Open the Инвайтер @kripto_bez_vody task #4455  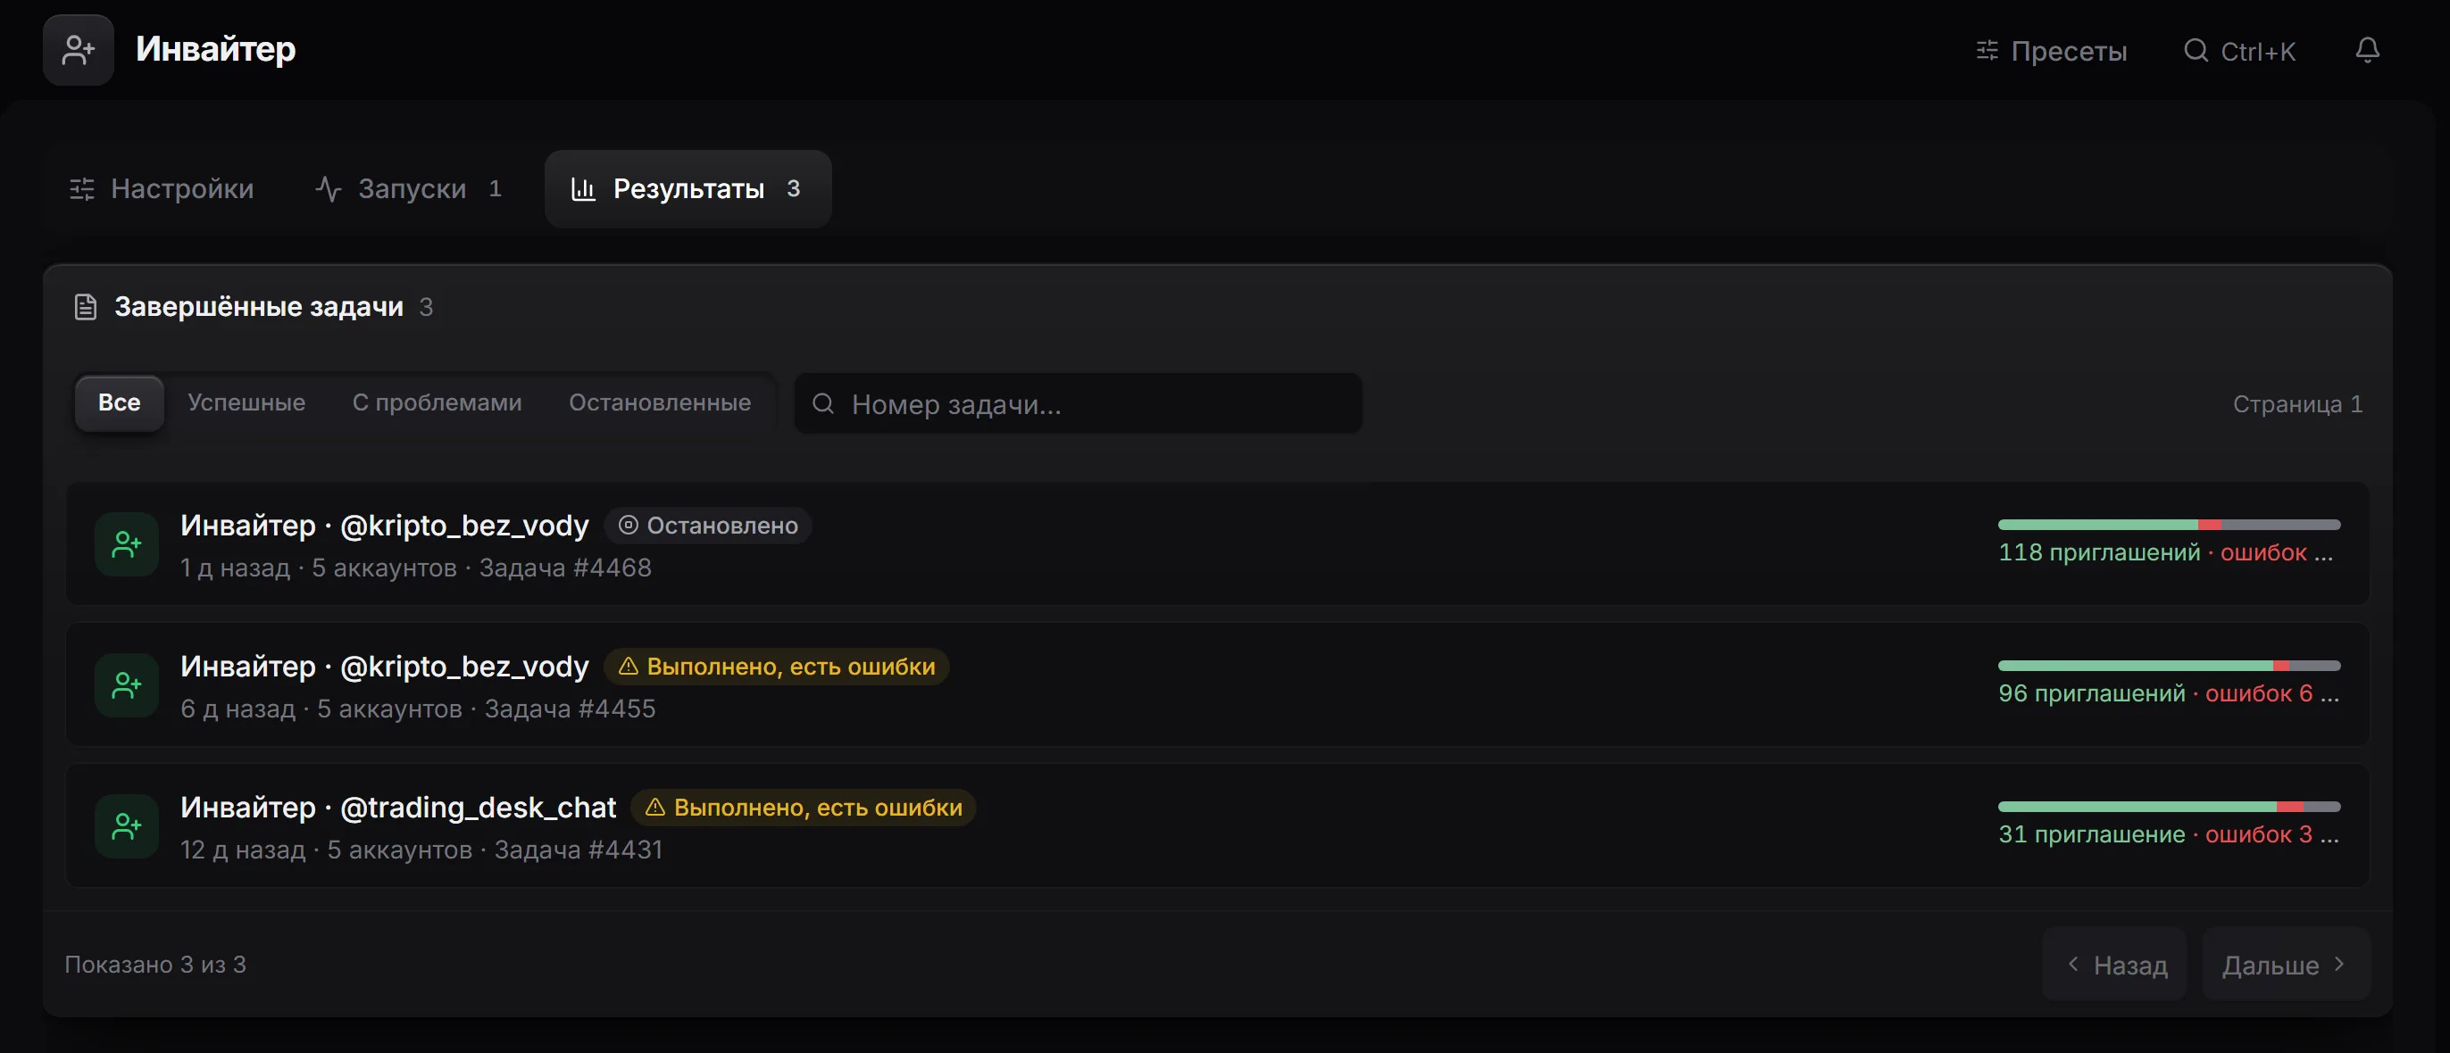click(x=1216, y=685)
